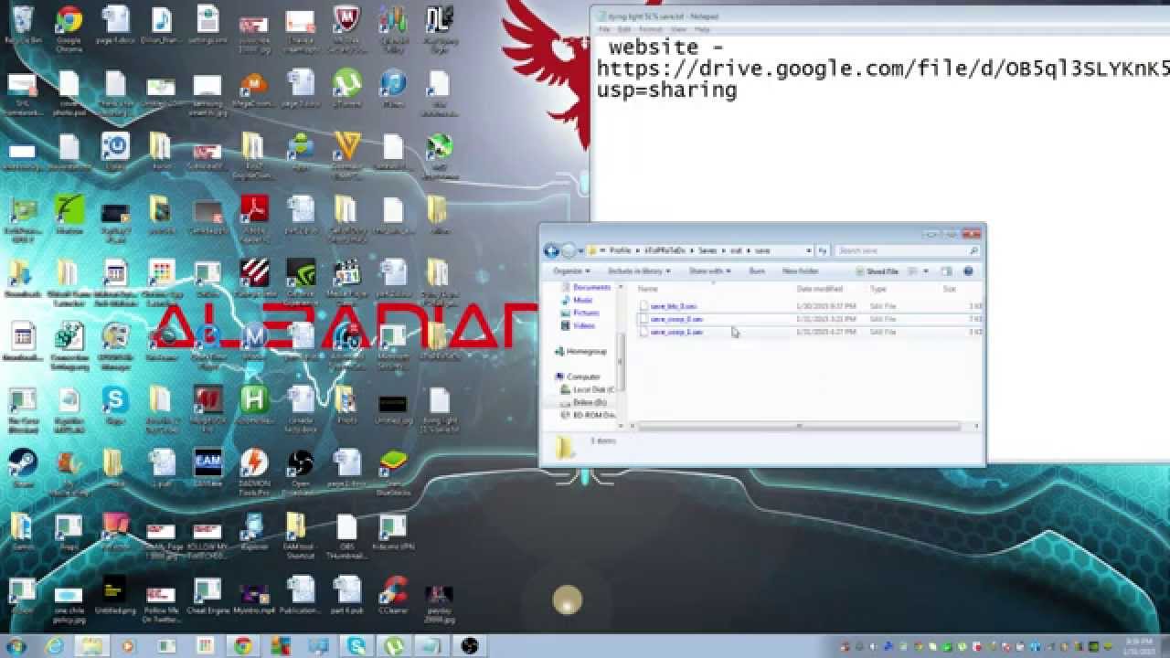Viewport: 1170px width, 658px height.
Task: Open the DAEMON Tools Pro desktop shortcut
Action: (253, 471)
